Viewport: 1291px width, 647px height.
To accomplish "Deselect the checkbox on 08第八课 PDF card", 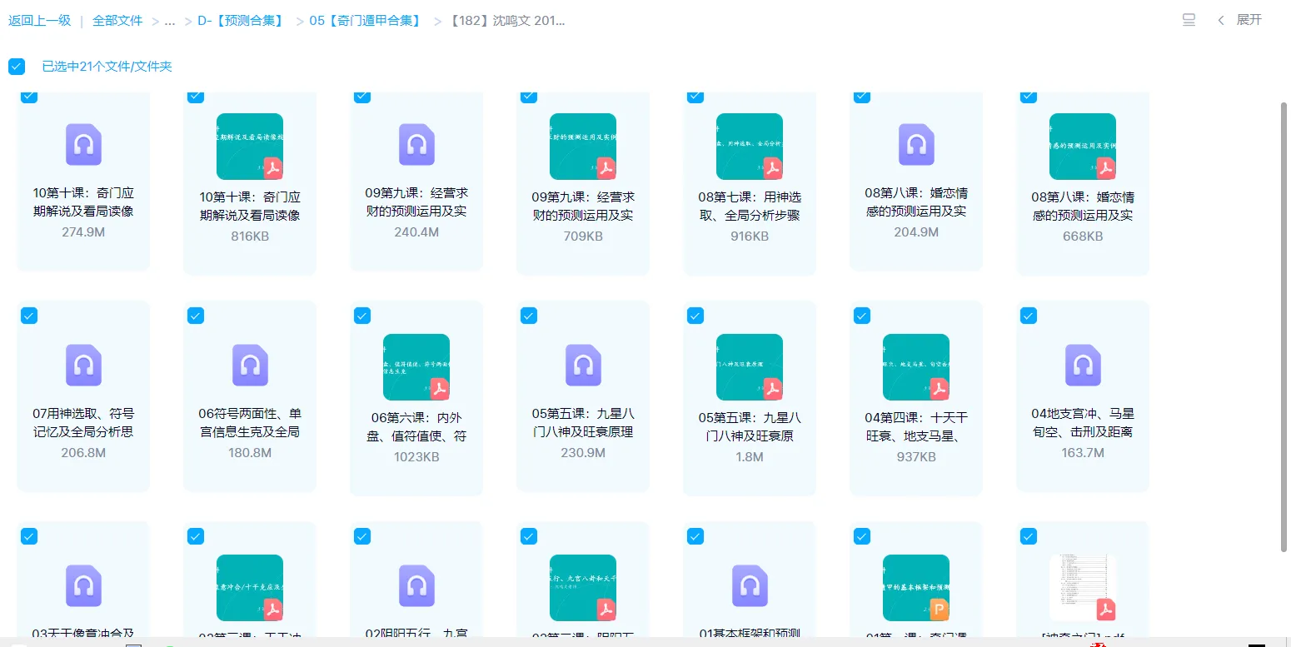I will coord(1028,96).
